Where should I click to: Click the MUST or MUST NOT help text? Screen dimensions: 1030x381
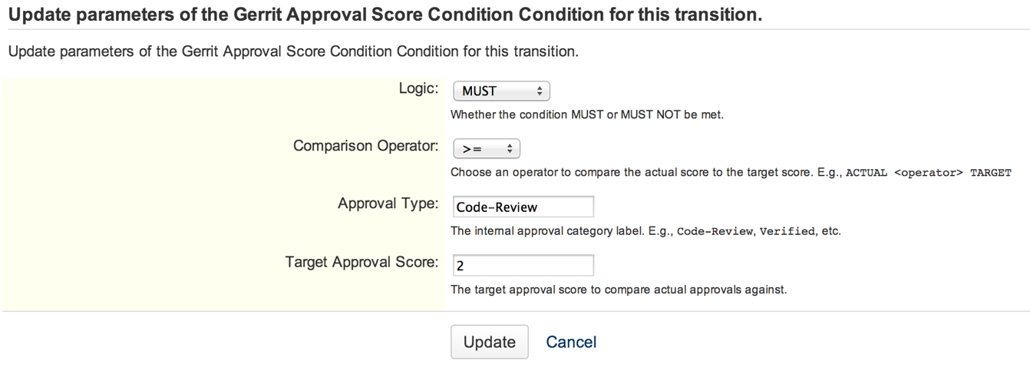point(587,114)
